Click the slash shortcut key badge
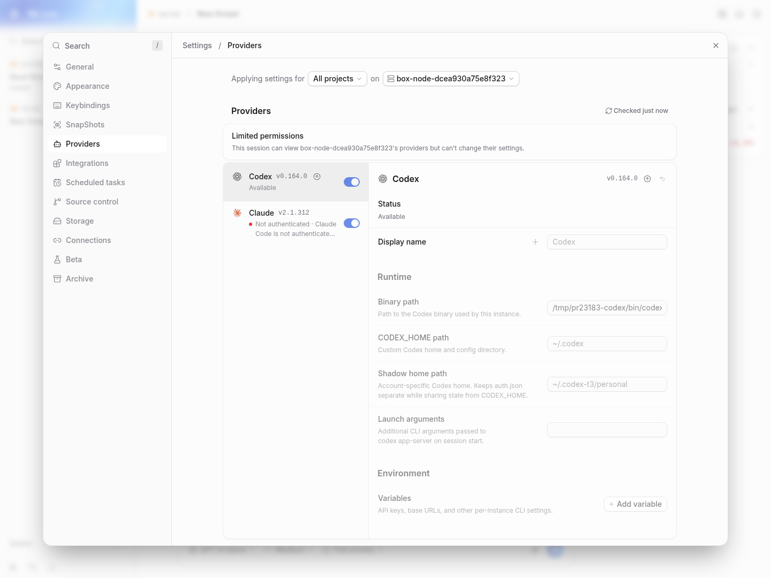The height and width of the screenshot is (578, 771). point(157,46)
